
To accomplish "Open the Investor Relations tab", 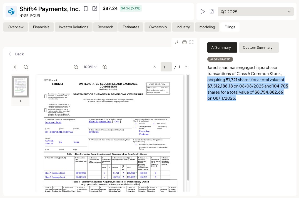I will [73, 27].
